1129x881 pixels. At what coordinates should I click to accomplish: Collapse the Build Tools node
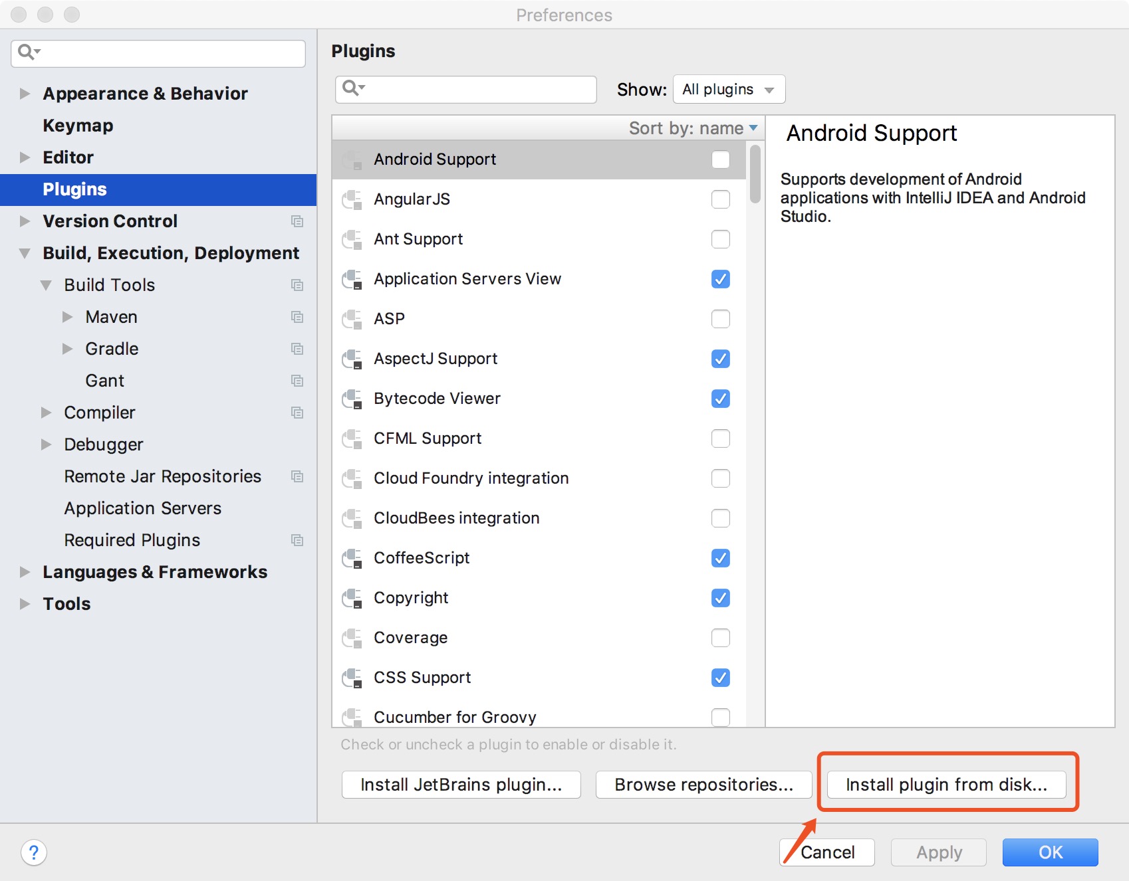[x=46, y=285]
